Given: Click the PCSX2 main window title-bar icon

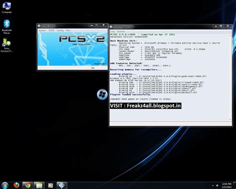Looking at the screenshot, I should click(39, 26).
